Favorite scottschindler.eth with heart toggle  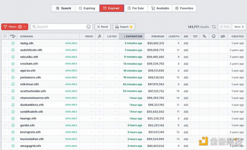(x=5, y=91)
